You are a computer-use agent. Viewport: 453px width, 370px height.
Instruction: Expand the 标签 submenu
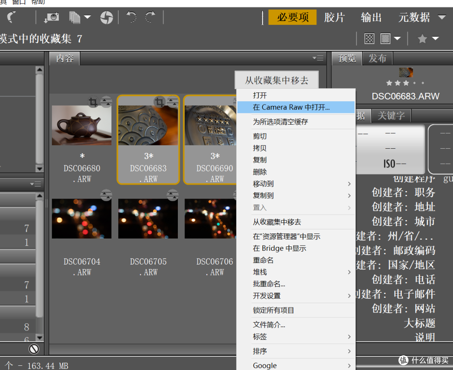coord(296,336)
